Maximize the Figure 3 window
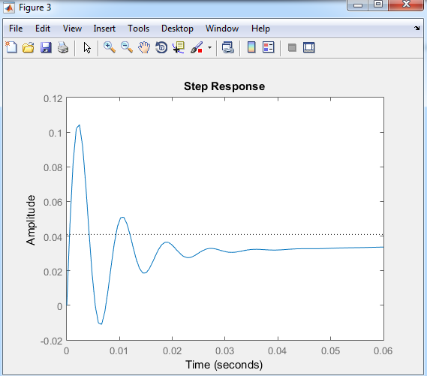The width and height of the screenshot is (427, 376). click(378, 5)
